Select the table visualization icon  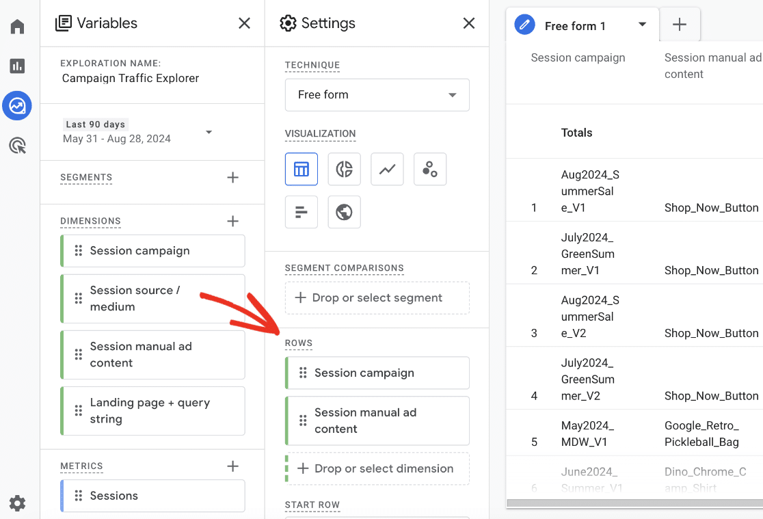click(x=302, y=169)
